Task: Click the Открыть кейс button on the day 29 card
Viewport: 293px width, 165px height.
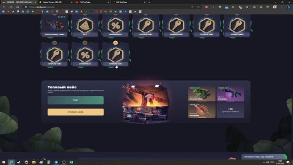Action: click(54, 64)
